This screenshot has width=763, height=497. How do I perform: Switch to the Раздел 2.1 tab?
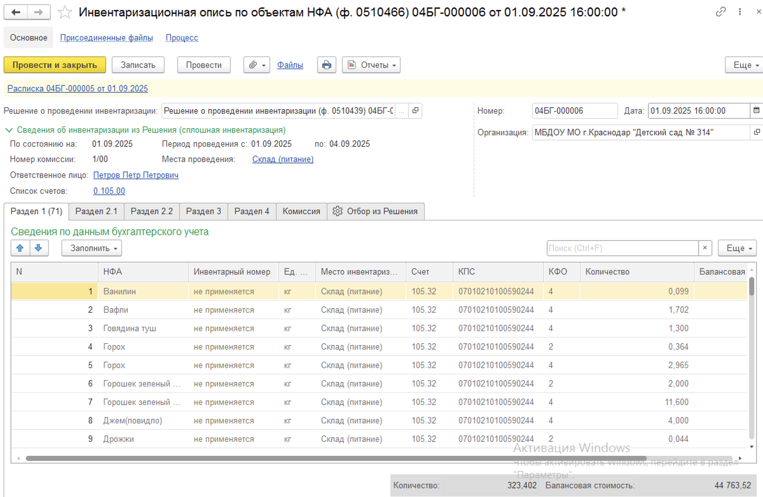point(96,211)
